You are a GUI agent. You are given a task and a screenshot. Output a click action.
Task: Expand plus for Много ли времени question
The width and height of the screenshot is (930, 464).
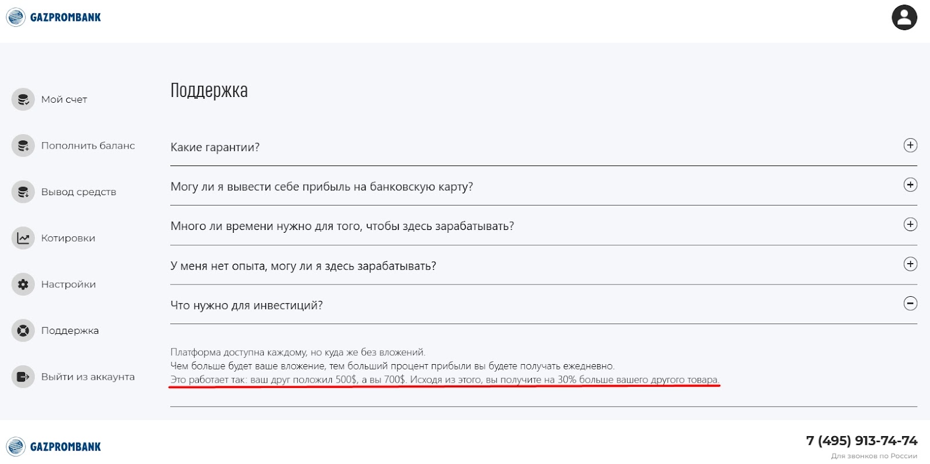[910, 224]
